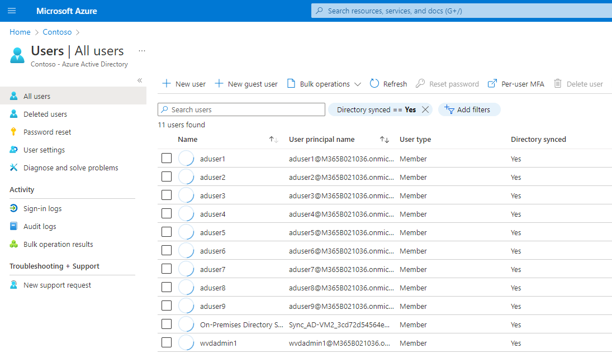Click the Microsoft Azure title

tap(67, 11)
